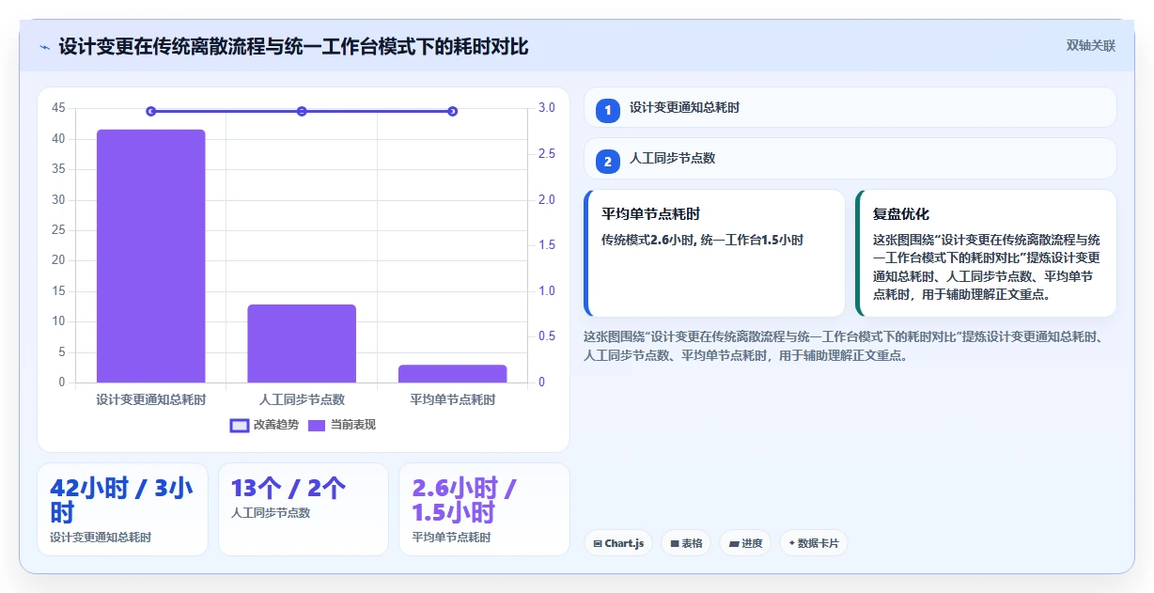Click trend line point above 人工同步节点数

click(x=302, y=111)
